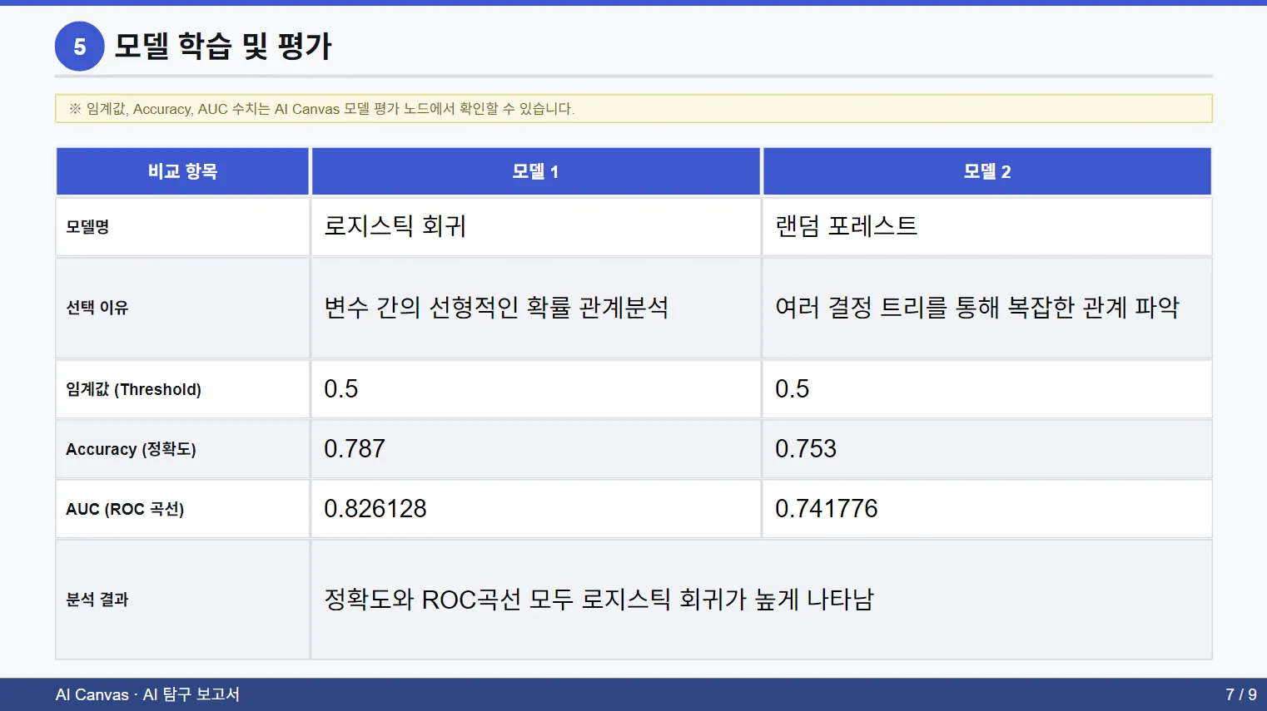This screenshot has height=711, width=1267.
Task: Click the 모델 2 column header
Action: point(987,171)
